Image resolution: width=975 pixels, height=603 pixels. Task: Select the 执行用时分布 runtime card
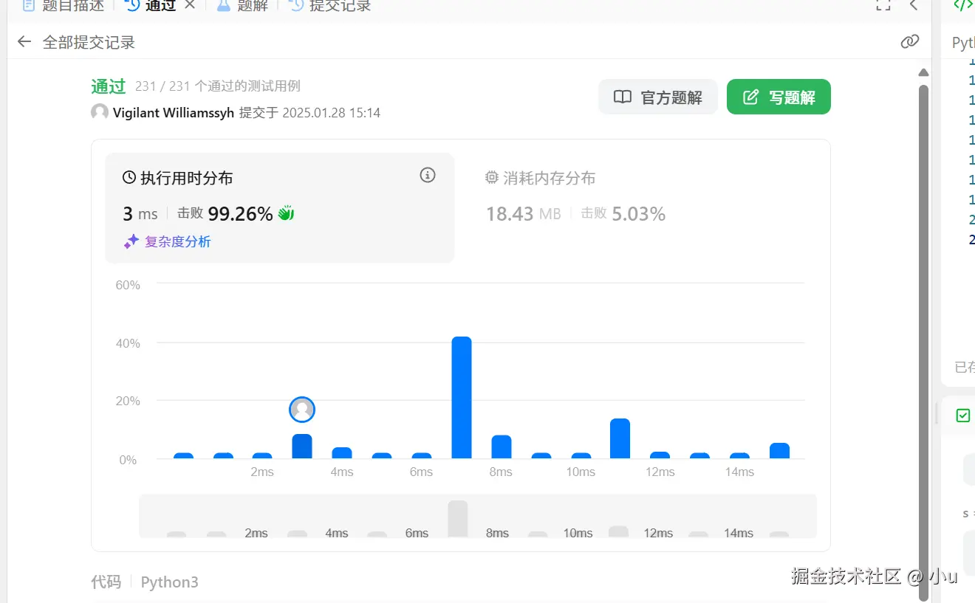pyautogui.click(x=279, y=207)
